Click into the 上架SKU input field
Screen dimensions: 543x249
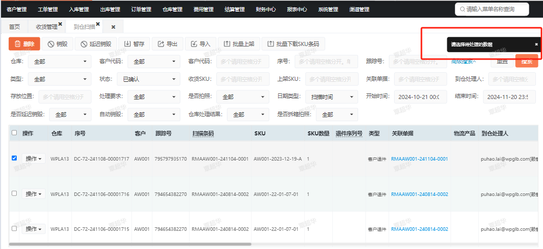coord(332,79)
